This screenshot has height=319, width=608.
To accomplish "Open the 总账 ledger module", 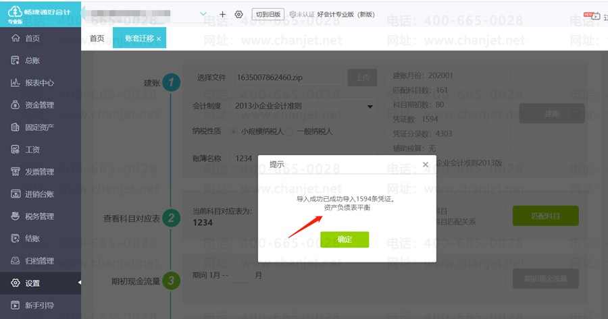I will tap(32, 61).
